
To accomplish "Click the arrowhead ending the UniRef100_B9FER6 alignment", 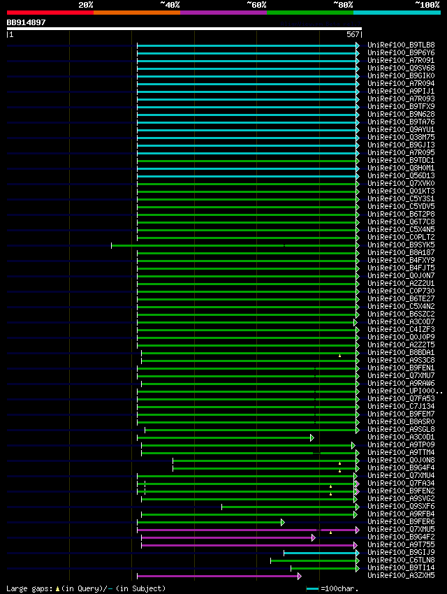I will point(282,523).
